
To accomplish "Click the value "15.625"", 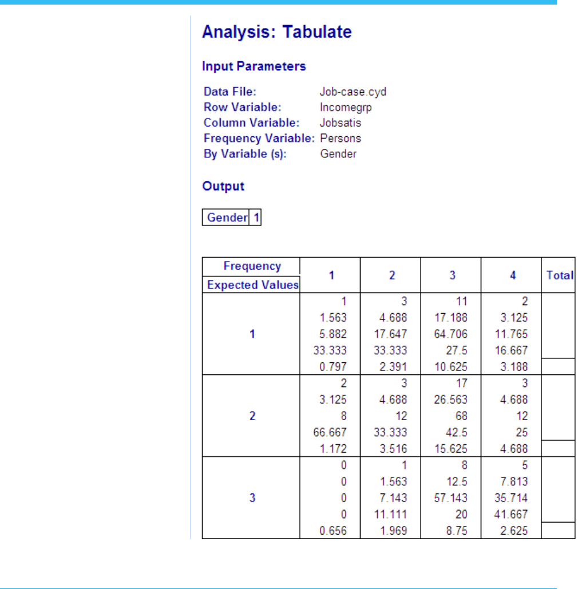I will (451, 449).
